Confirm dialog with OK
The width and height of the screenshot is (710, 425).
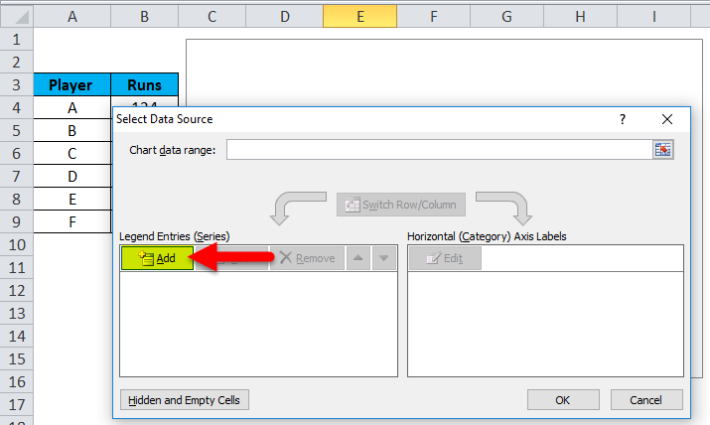tap(563, 400)
